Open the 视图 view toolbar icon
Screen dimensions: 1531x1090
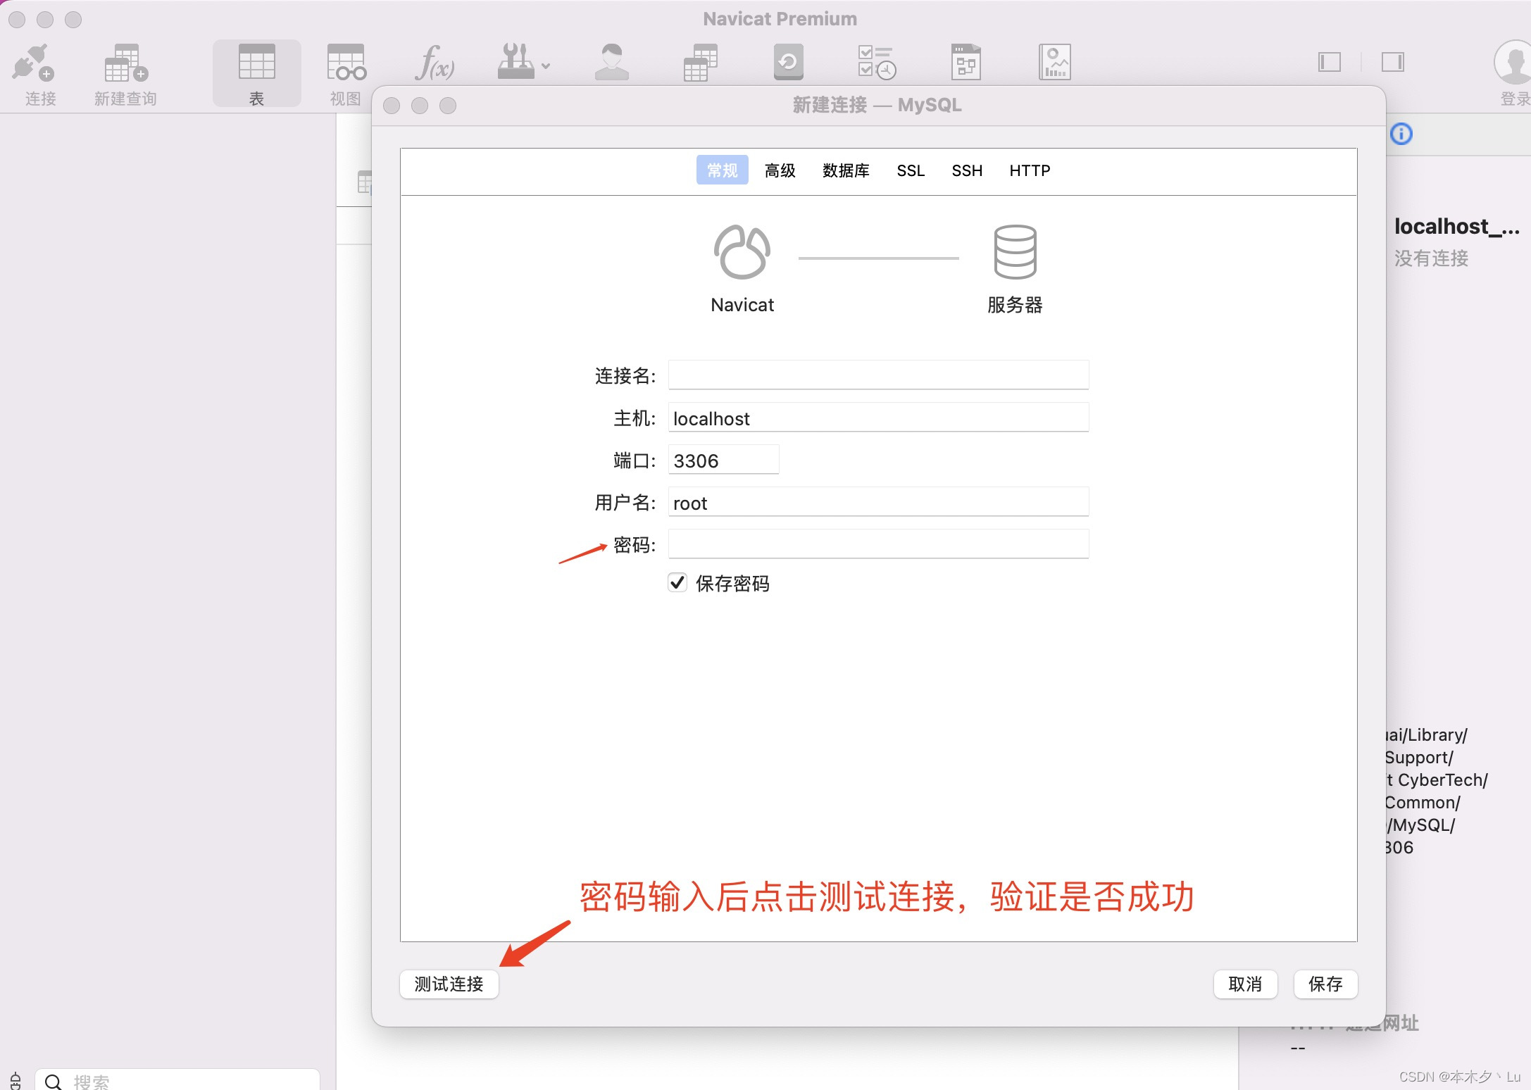click(x=346, y=63)
